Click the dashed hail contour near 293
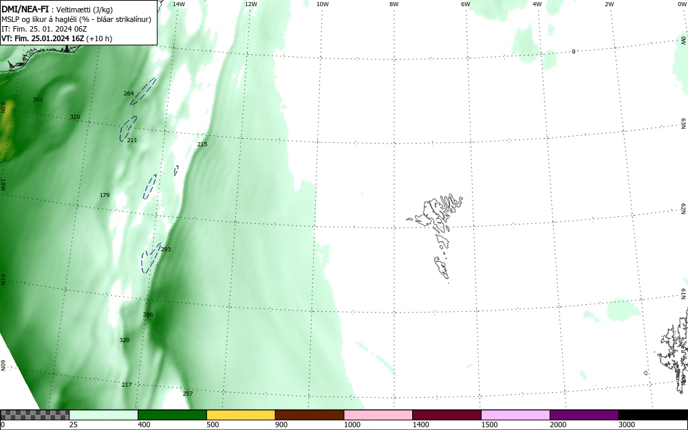Screen dimensions: 688x430 pos(151,258)
